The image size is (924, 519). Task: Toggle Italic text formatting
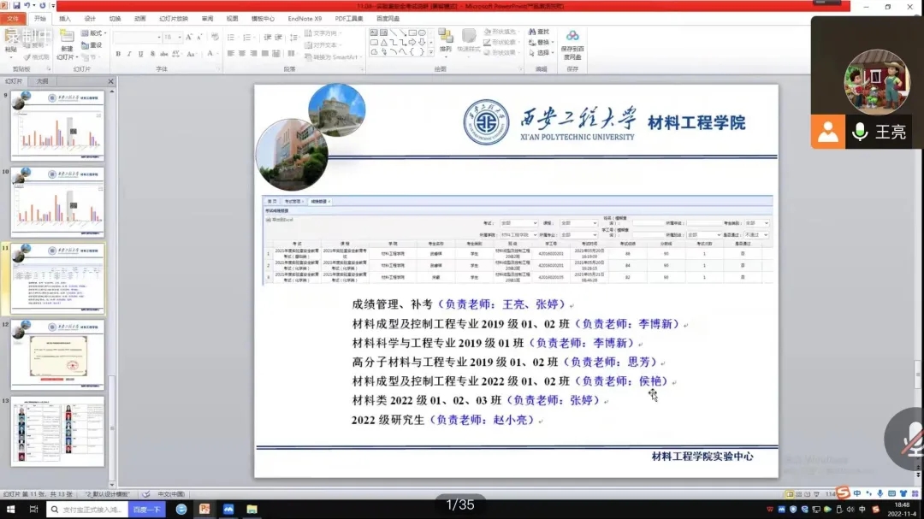[129, 54]
